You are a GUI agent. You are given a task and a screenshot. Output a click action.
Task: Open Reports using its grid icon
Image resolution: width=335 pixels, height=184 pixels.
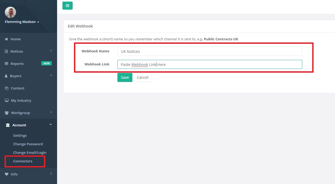click(6, 63)
